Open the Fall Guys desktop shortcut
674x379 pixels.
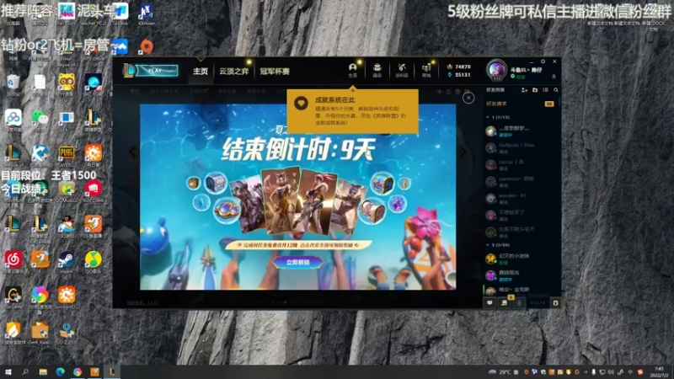click(x=67, y=13)
